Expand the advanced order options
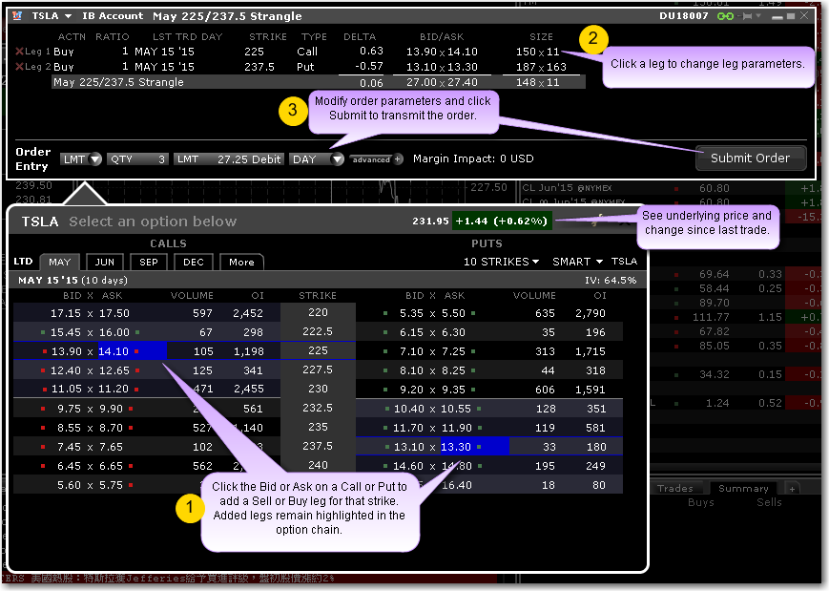Image resolution: width=829 pixels, height=591 pixels. tap(377, 159)
